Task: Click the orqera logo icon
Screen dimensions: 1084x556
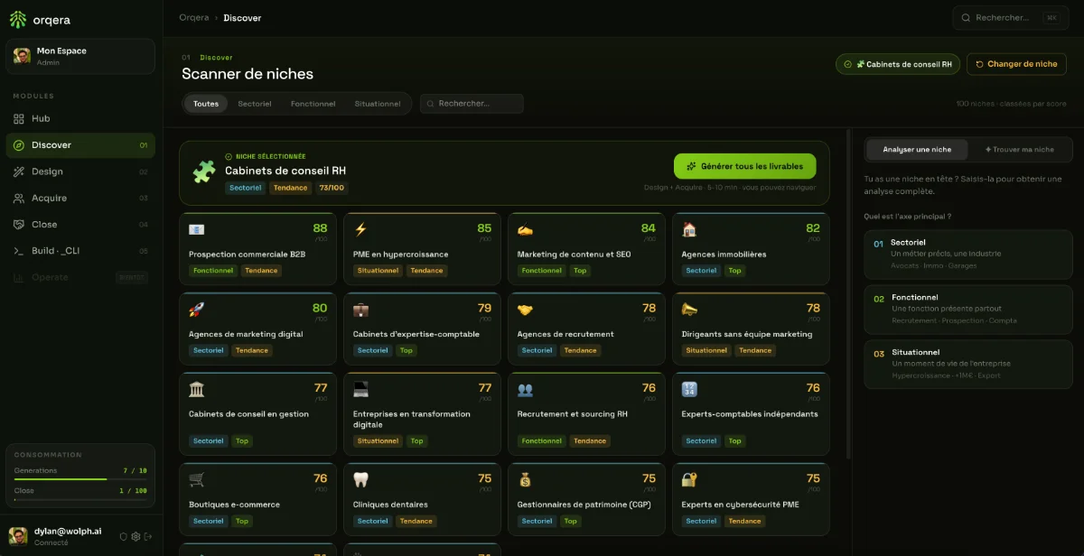Action: [18, 18]
